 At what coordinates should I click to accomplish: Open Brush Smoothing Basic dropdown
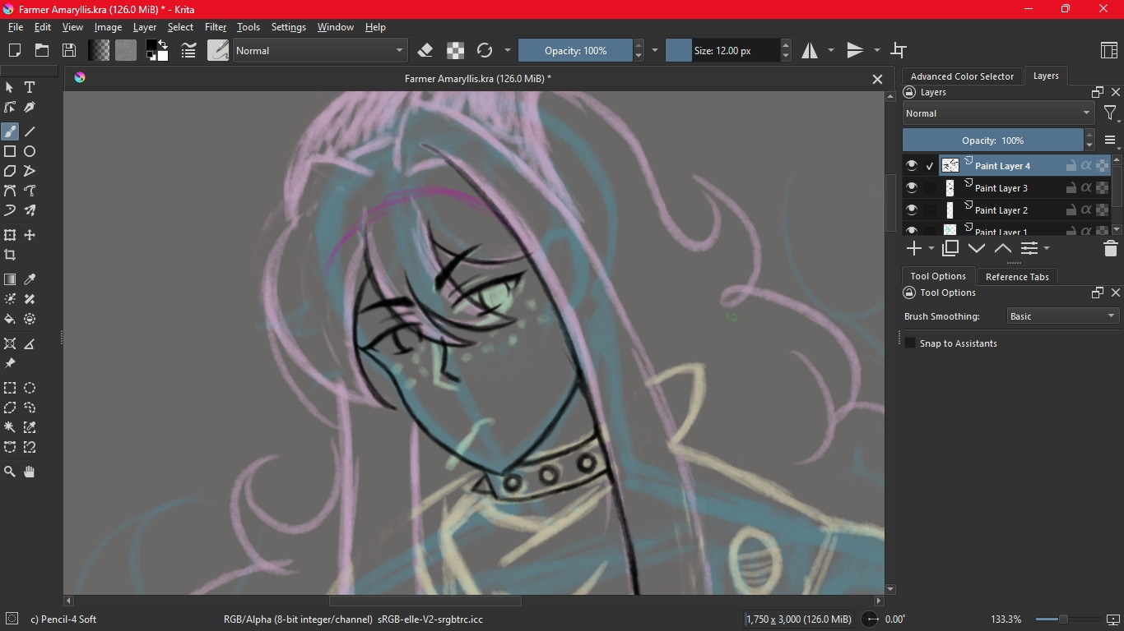(1062, 316)
